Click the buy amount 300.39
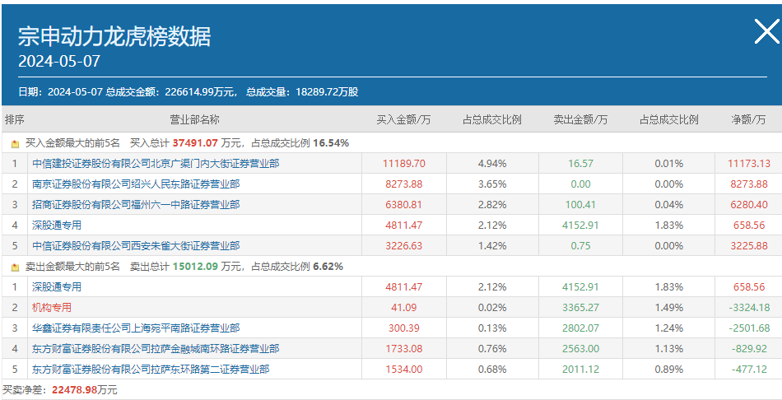Image resolution: width=782 pixels, height=400 pixels. 404,328
